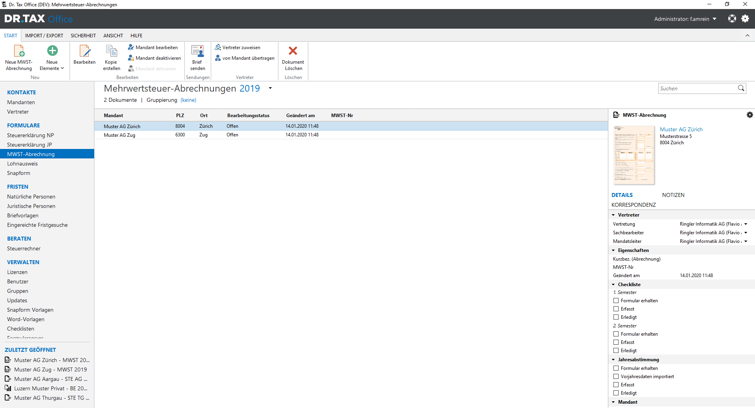
Task: Collapse the Jahresabstimmung section
Action: point(613,360)
